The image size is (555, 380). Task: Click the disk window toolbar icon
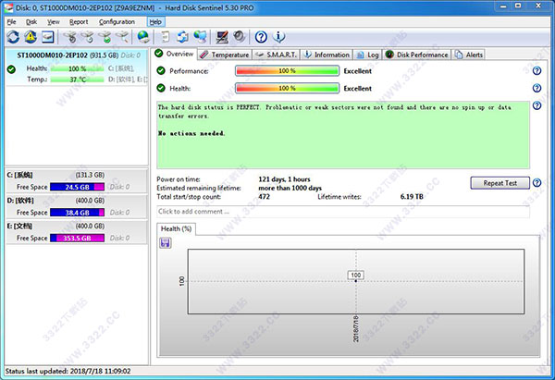[48, 37]
